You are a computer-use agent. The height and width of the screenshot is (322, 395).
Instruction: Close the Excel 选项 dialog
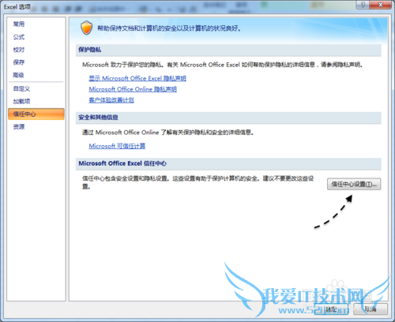380,5
